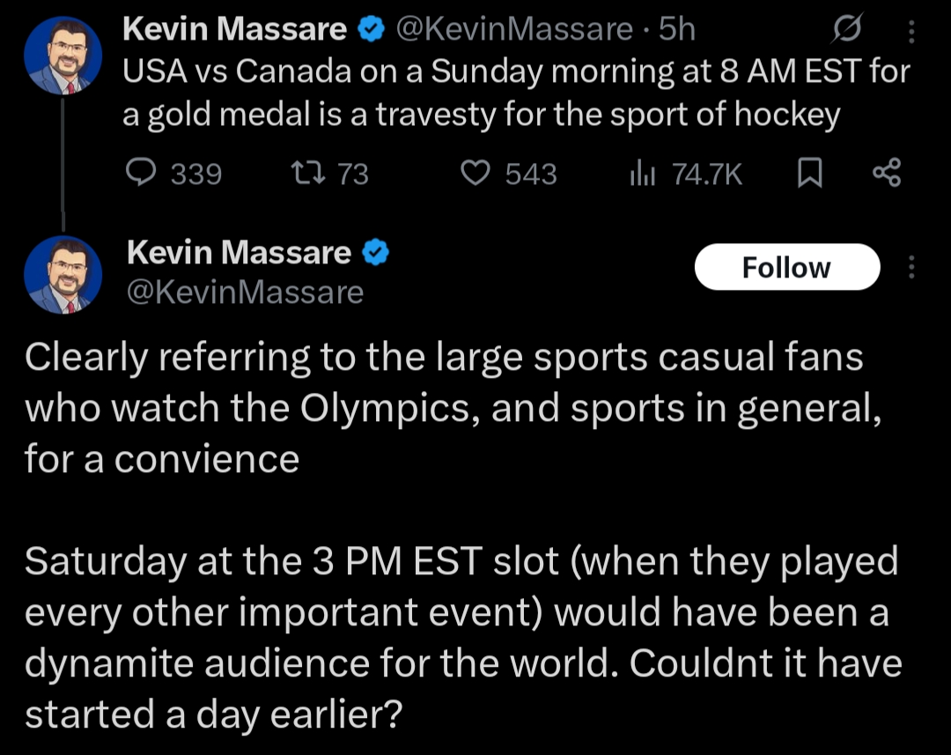This screenshot has width=951, height=755.
Task: Click the Kevin Massare name on reply tweet
Action: coord(239,253)
